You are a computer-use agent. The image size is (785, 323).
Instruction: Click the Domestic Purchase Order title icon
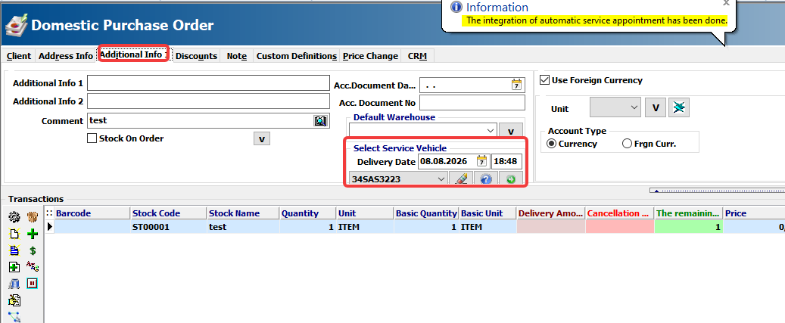(x=16, y=25)
